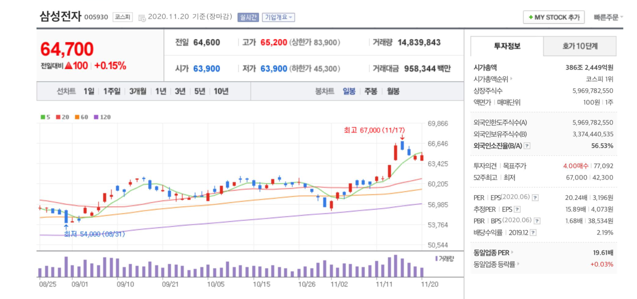This screenshot has height=299, width=637.
Task: Open help icon next to PBR BPS(2020.06)
Action: [537, 220]
